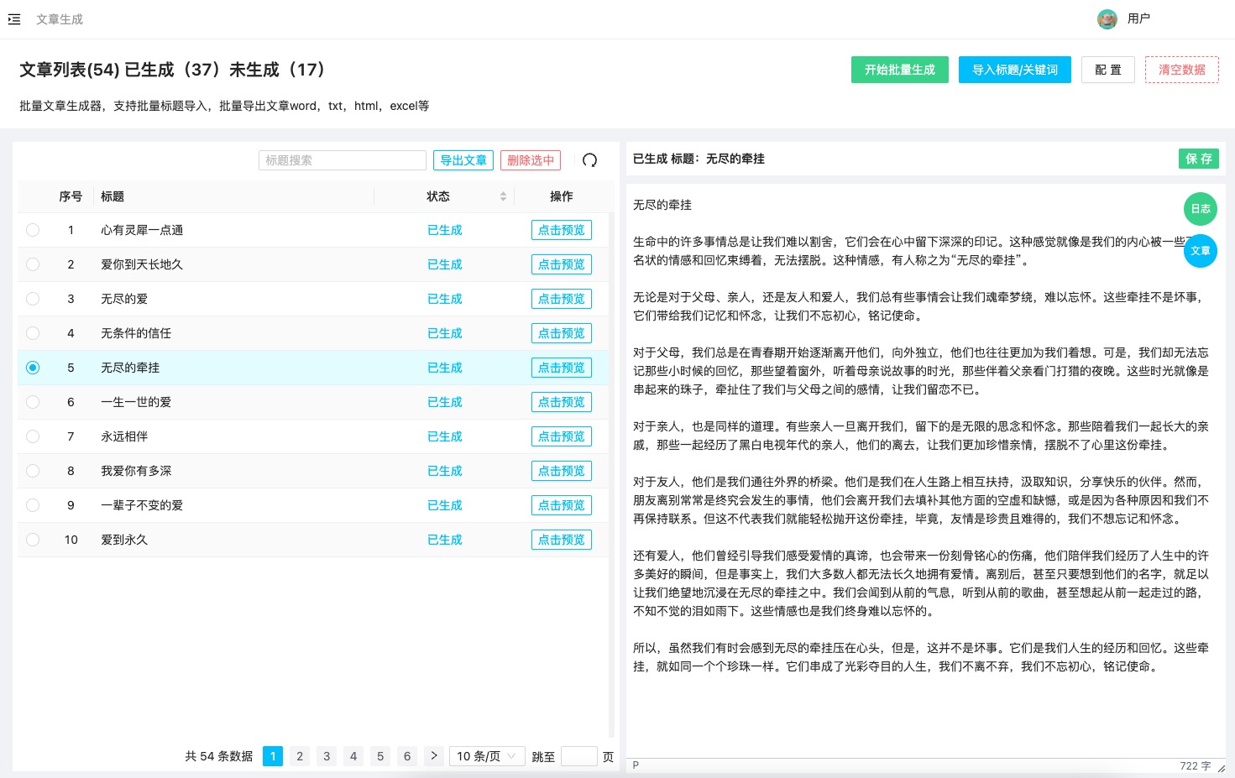Preview article 永远相伴 via 点击预览
This screenshot has height=778, width=1235.
562,436
